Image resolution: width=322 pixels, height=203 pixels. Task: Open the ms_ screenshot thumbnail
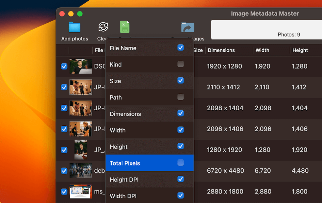[81, 192]
